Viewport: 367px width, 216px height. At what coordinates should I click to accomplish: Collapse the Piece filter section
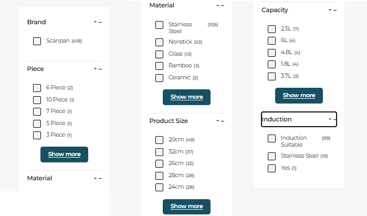(x=98, y=69)
